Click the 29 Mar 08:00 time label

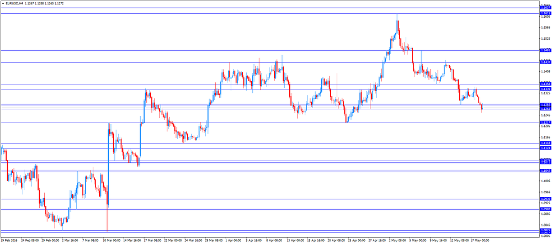click(x=213, y=241)
